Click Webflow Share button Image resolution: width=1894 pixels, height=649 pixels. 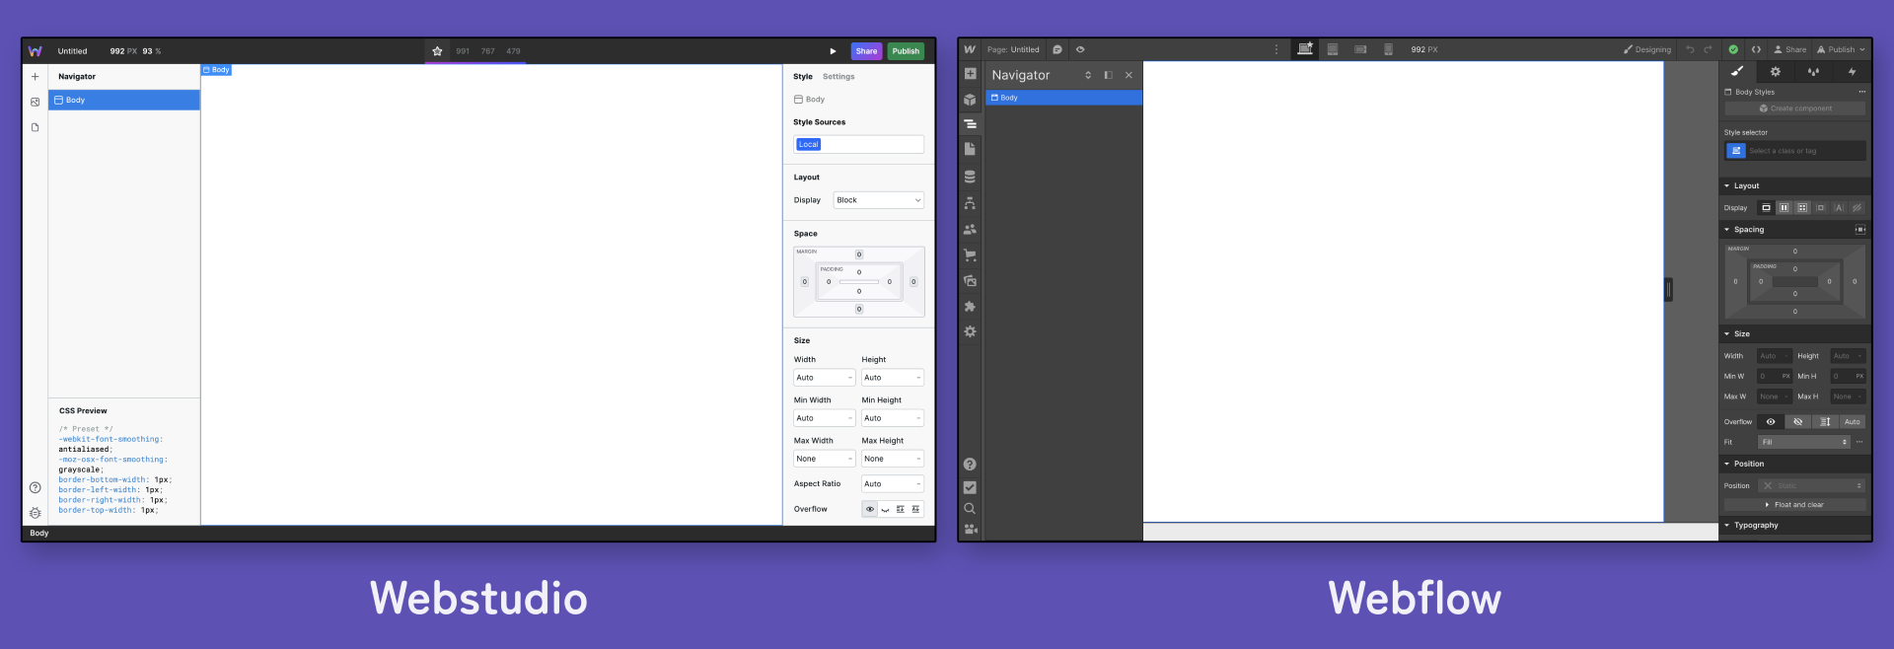(x=1790, y=49)
